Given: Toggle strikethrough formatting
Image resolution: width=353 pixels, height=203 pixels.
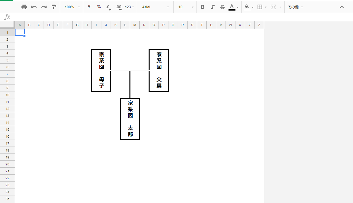Looking at the screenshot, I should tap(222, 7).
